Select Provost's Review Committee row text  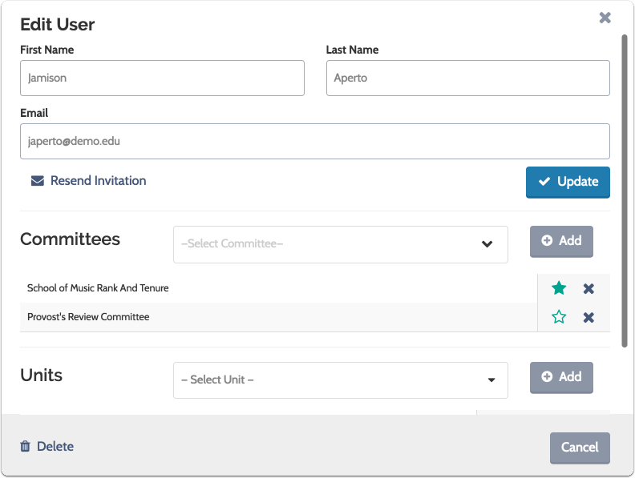click(88, 316)
